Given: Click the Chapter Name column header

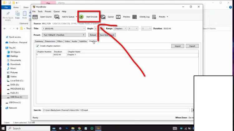Looking at the screenshot, I should pos(74,52).
